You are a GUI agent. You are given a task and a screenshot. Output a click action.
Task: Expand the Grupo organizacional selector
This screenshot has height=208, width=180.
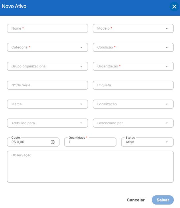pyautogui.click(x=47, y=66)
